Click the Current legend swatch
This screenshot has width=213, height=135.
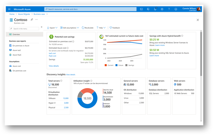click(106, 65)
